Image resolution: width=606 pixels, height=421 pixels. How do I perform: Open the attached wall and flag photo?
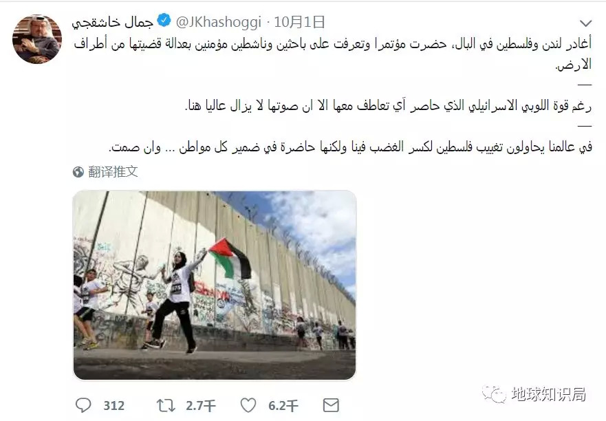point(215,285)
